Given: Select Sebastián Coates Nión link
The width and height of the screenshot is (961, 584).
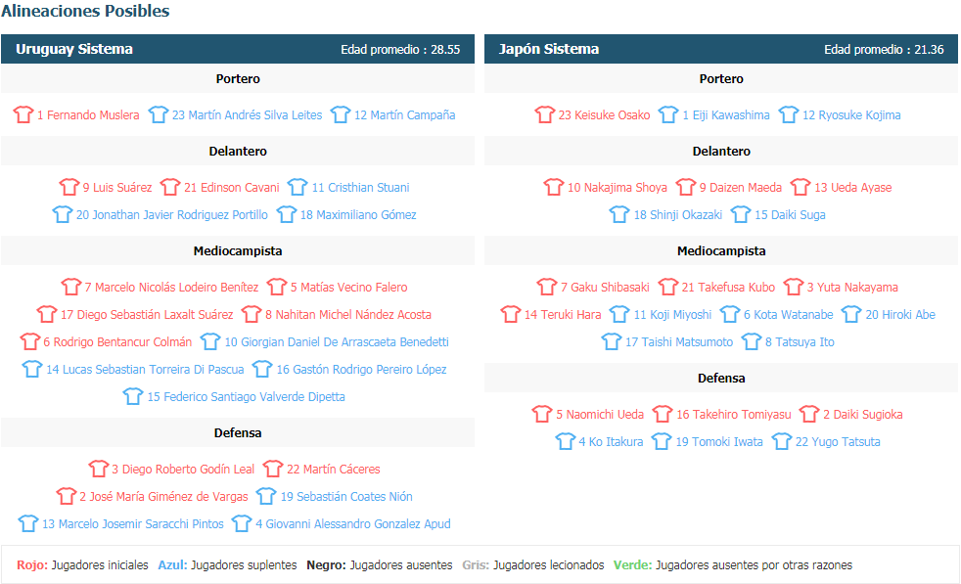Looking at the screenshot, I should pyautogui.click(x=346, y=496).
